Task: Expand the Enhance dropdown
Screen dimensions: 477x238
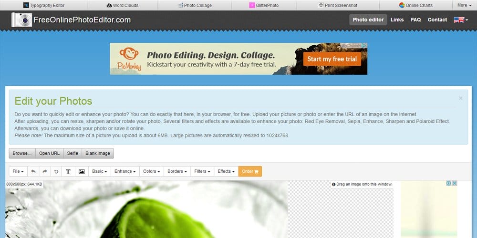Action: [125, 171]
